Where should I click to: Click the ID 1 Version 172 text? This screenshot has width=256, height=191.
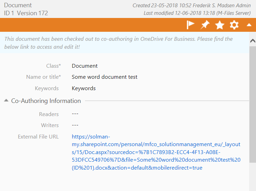26,13
